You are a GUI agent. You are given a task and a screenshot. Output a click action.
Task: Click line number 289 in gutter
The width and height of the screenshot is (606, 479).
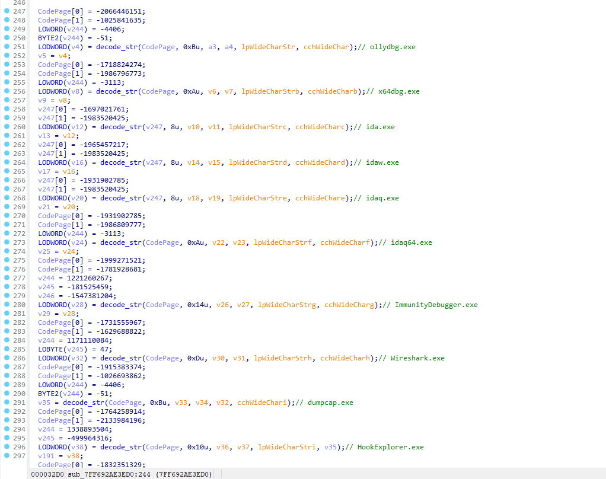pyautogui.click(x=19, y=384)
